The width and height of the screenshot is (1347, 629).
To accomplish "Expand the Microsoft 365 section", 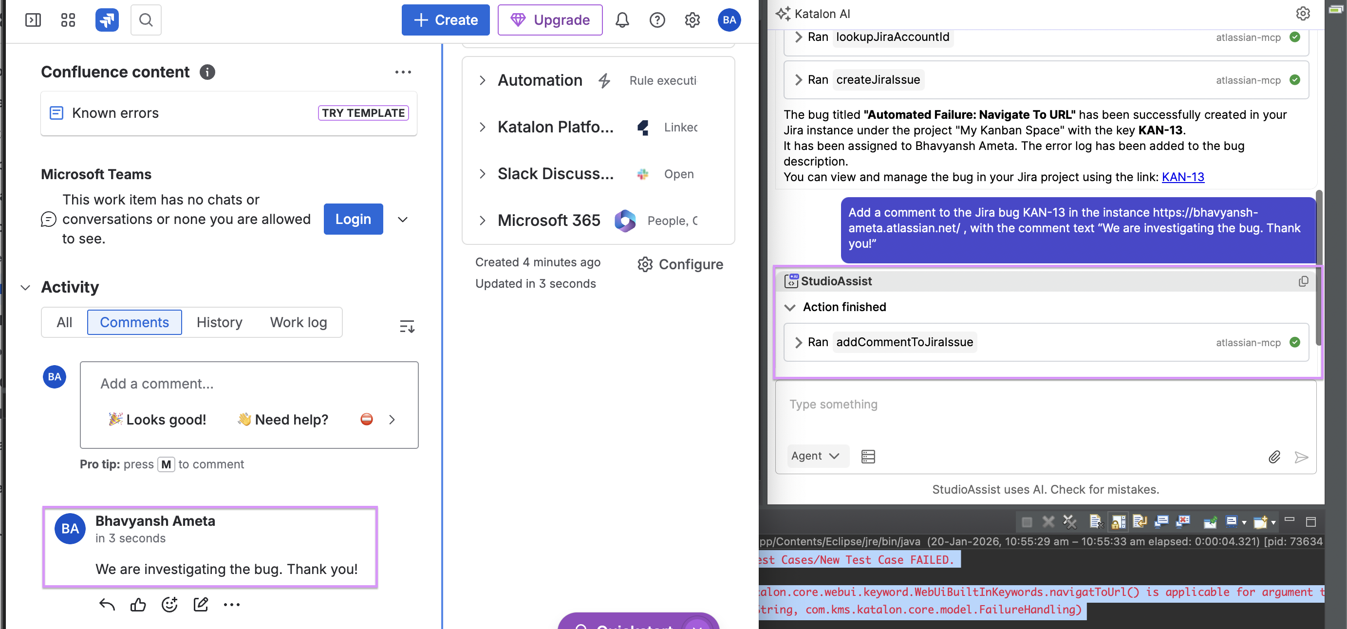I will tap(483, 221).
